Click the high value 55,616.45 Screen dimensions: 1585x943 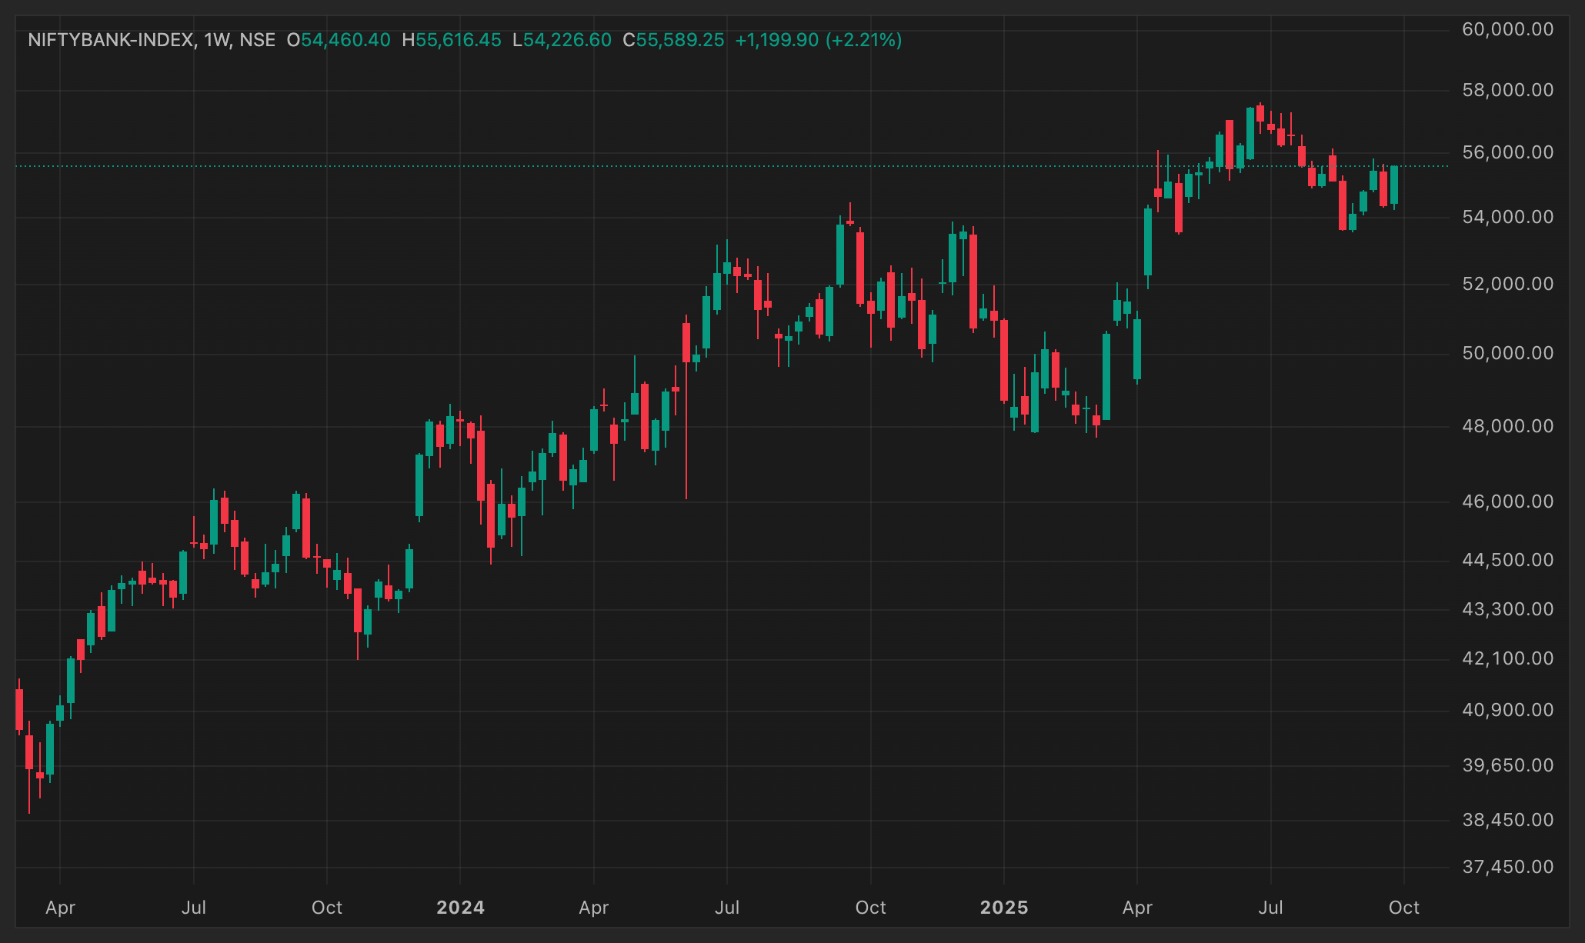[x=459, y=40]
